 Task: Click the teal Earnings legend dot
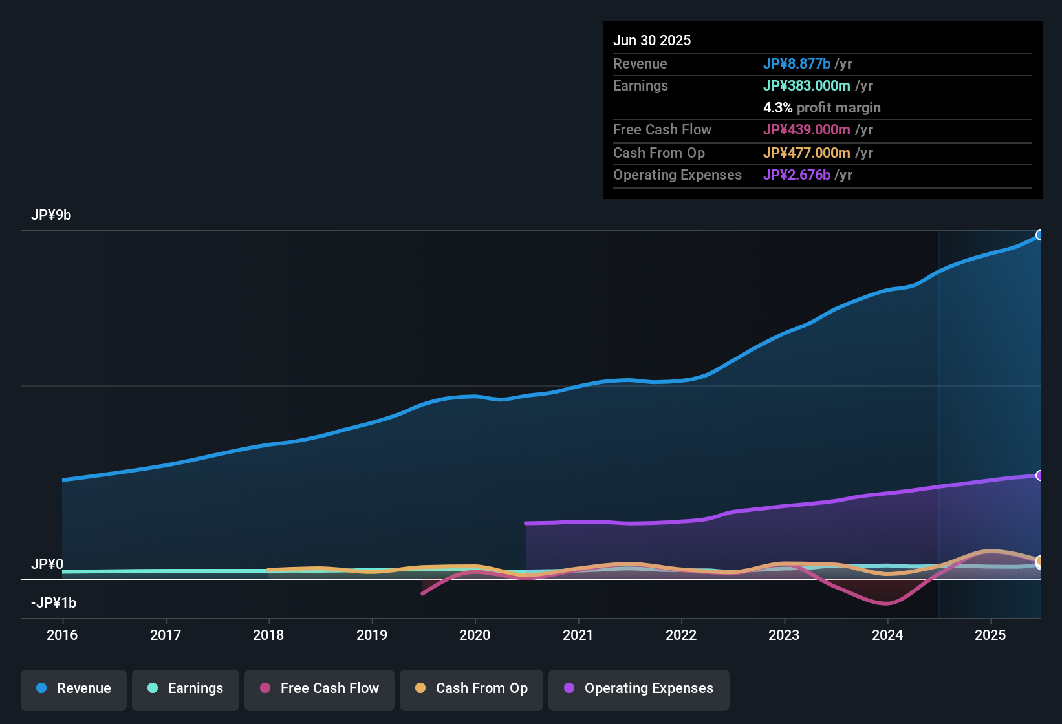[x=153, y=688]
